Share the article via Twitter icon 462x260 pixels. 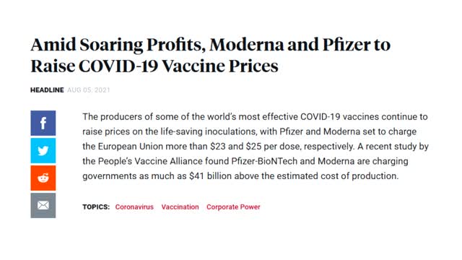43,151
